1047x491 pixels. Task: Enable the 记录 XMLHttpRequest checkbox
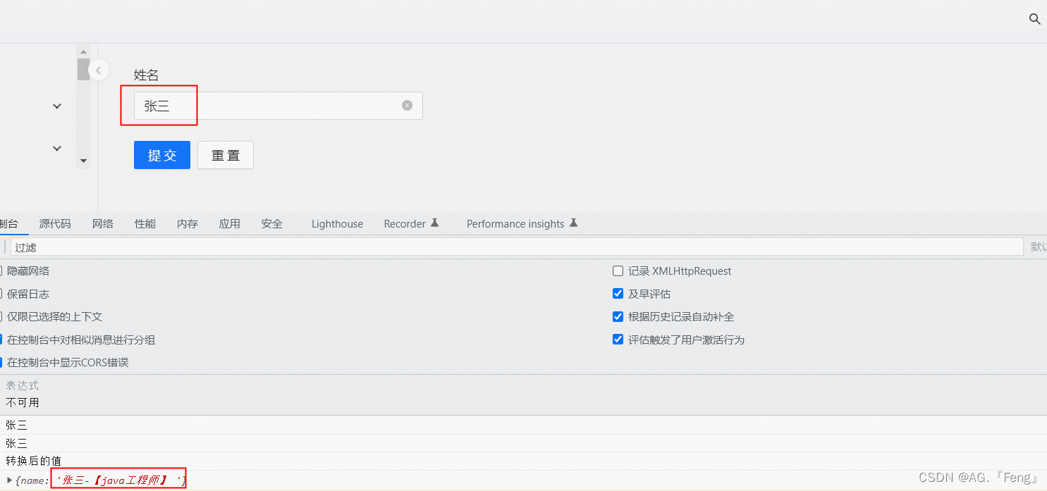(x=618, y=271)
